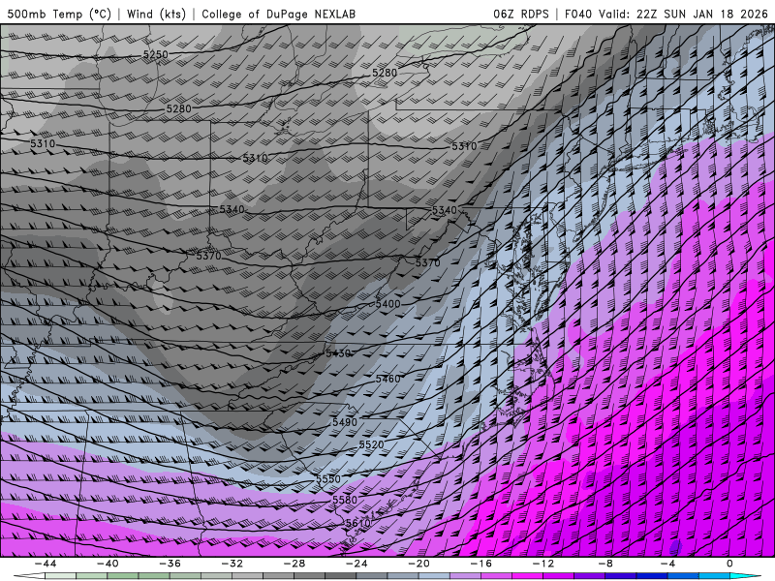Select the 5550 height contour label
This screenshot has width=775, height=581.
coord(328,478)
